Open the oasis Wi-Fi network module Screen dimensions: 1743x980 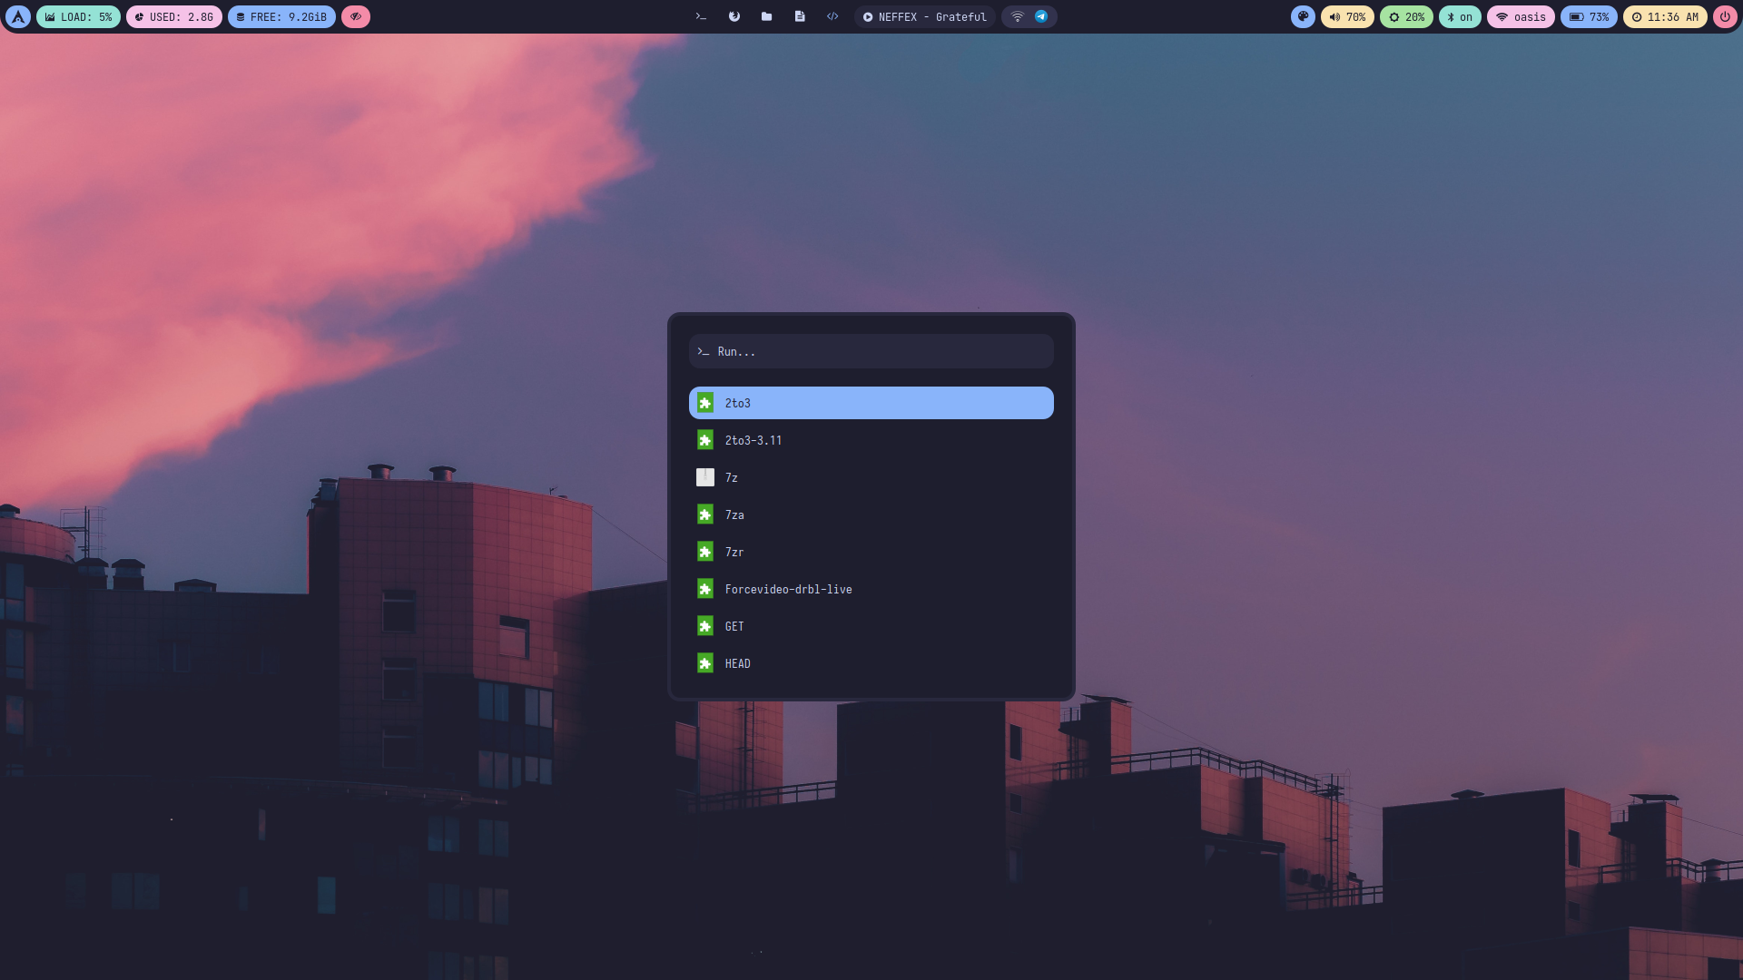coord(1521,16)
